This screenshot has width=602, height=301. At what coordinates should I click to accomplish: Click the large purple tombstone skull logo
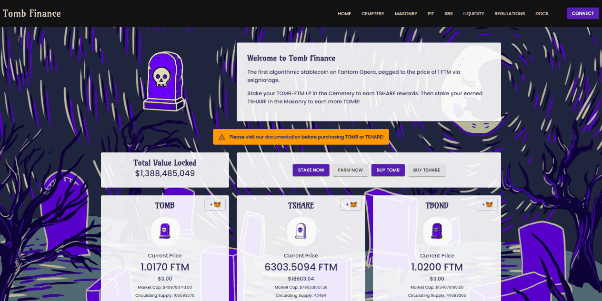click(164, 82)
